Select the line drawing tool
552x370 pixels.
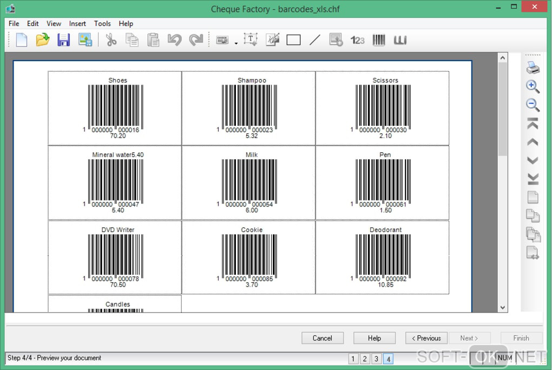pyautogui.click(x=315, y=40)
